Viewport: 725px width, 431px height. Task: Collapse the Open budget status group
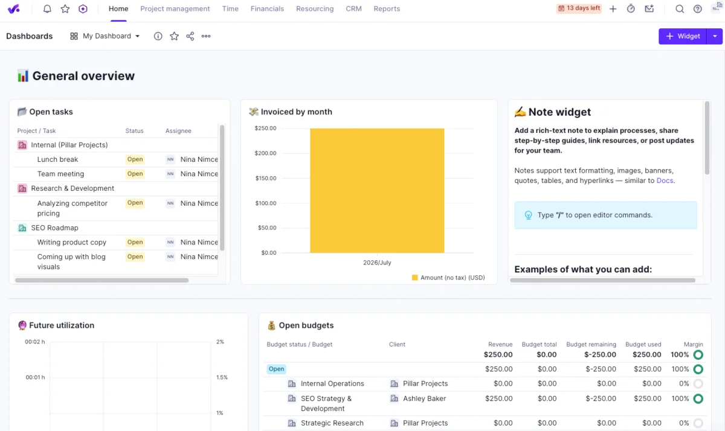(x=277, y=369)
